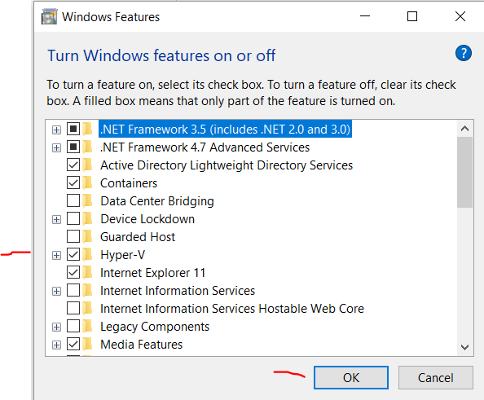
Task: Expand the Legacy Components node
Action: click(x=56, y=327)
